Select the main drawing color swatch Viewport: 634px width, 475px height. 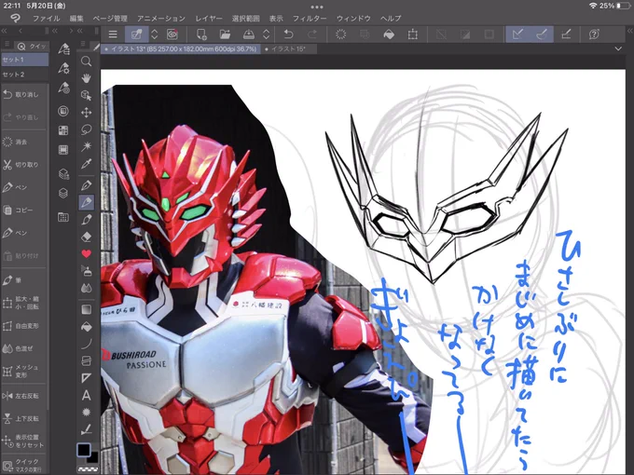(84, 449)
